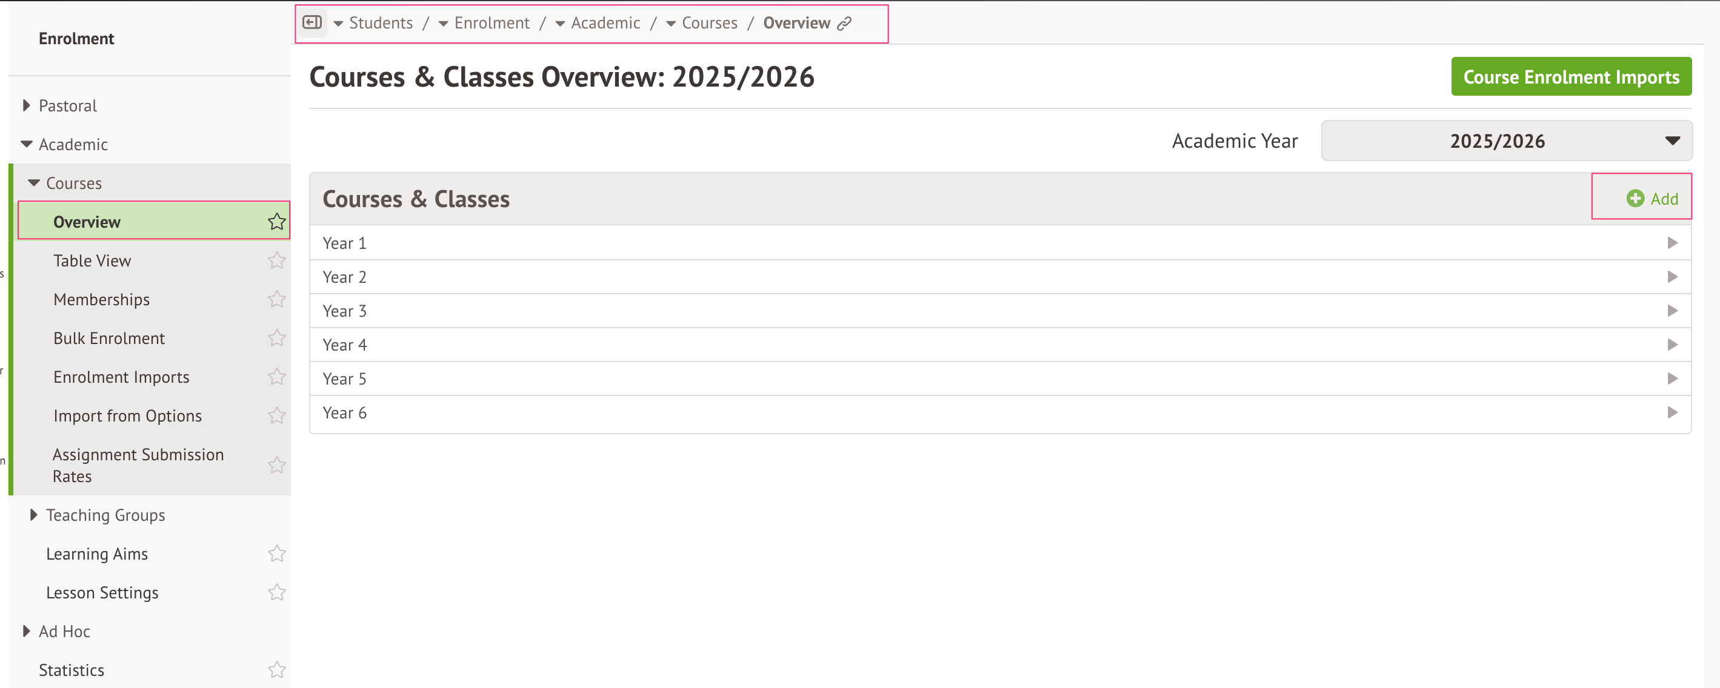This screenshot has height=688, width=1720.
Task: Favourite Learning Aims using its star toggle
Action: coord(276,553)
